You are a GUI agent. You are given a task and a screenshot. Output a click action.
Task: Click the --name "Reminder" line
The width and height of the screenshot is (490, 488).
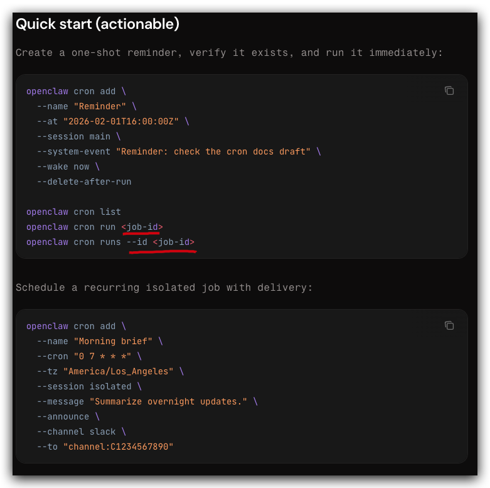point(87,106)
